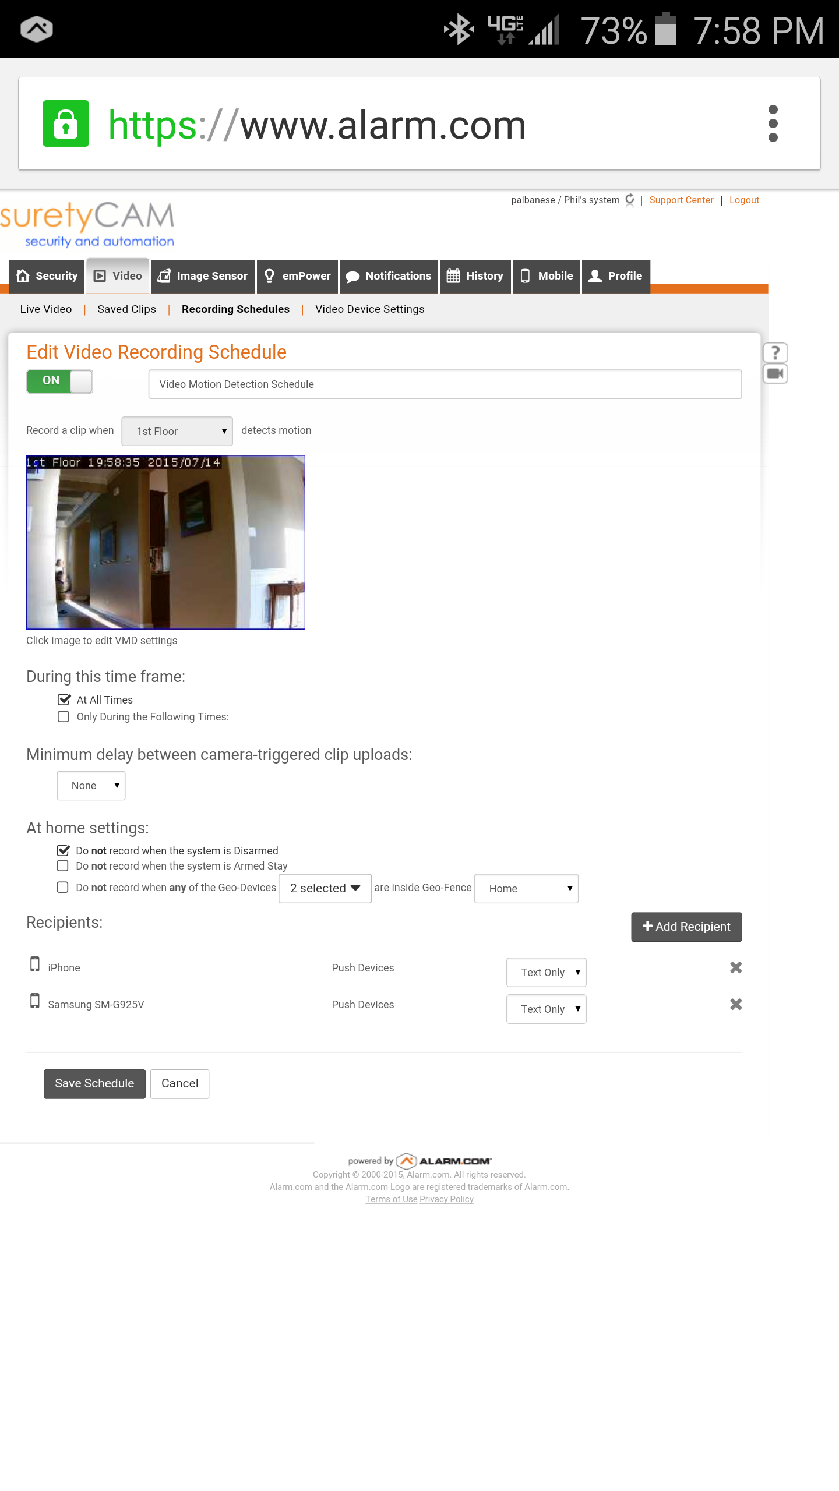839x1491 pixels.
Task: Open the help question mark icon
Action: [x=775, y=352]
